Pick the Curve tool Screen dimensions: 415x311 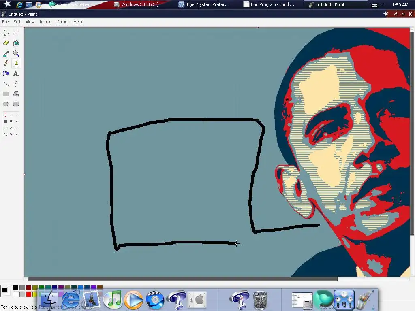point(16,83)
